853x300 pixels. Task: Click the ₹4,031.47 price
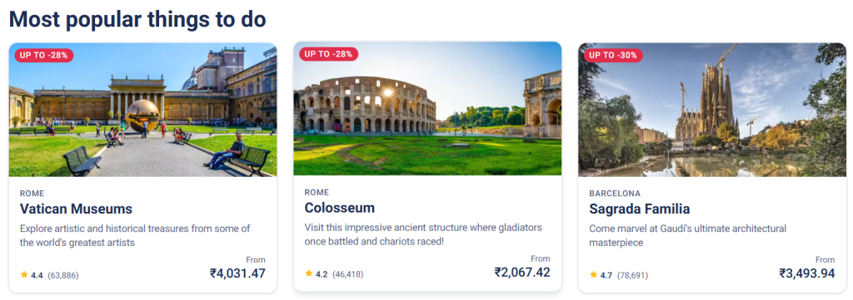tap(237, 273)
